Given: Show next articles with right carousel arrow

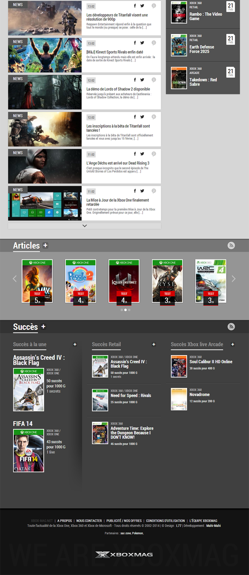Looking at the screenshot, I should (x=234, y=279).
